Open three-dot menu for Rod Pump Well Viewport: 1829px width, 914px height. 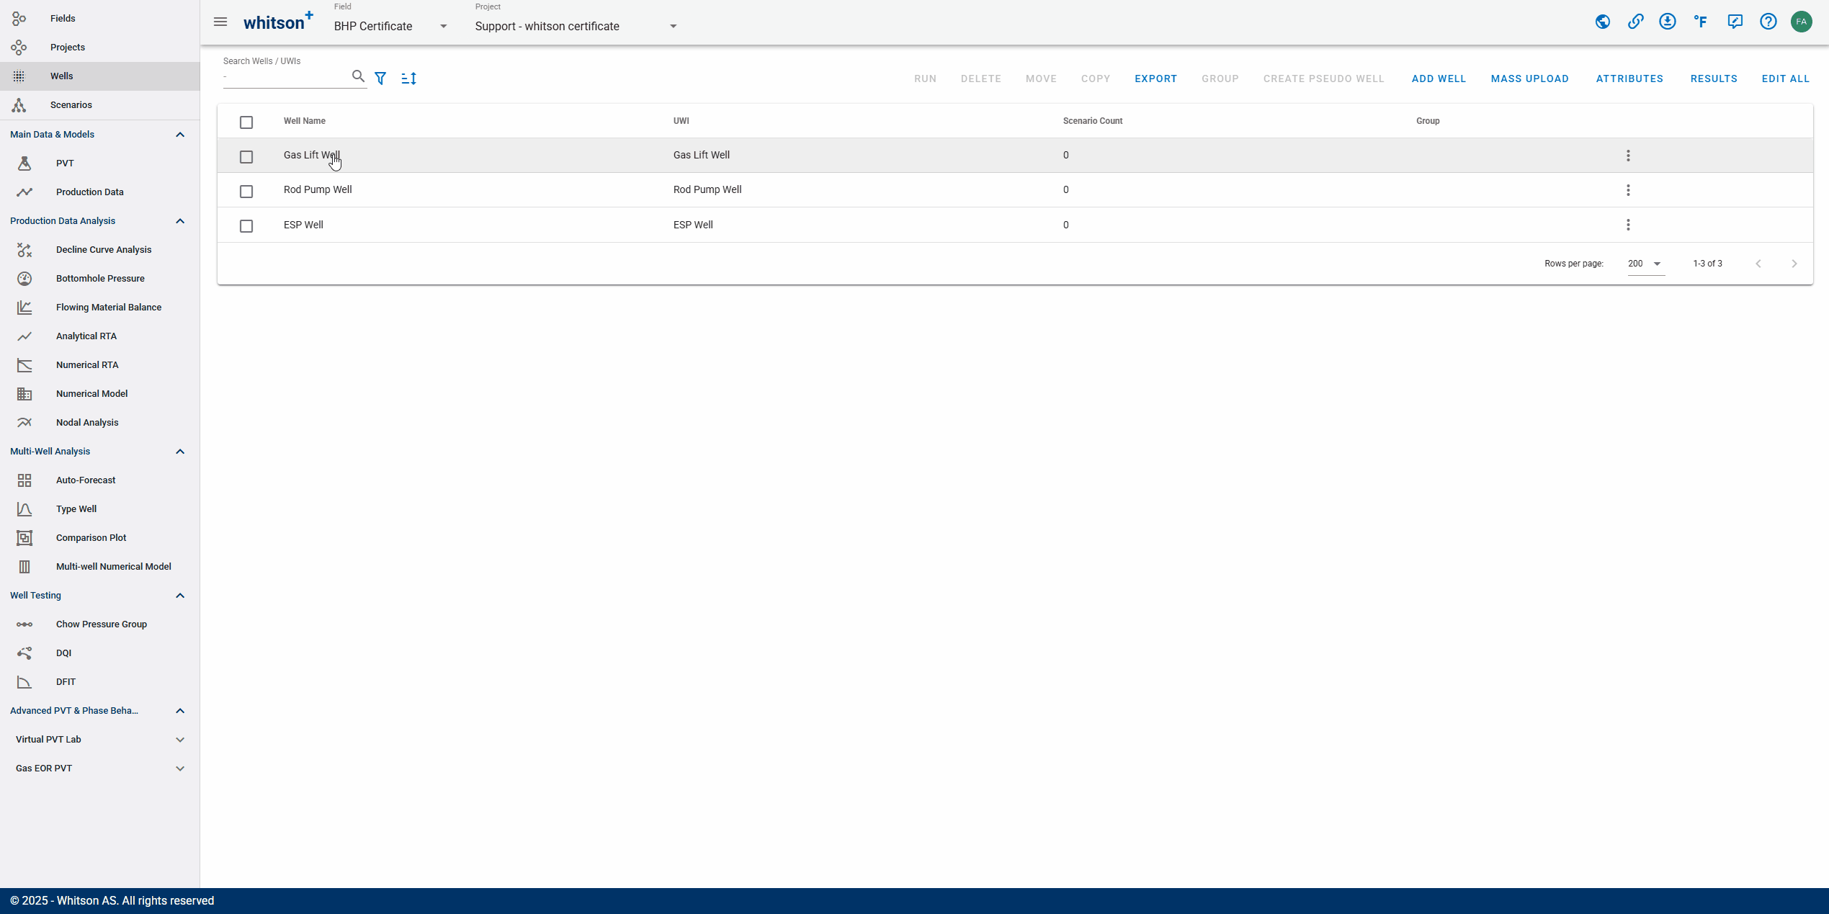pyautogui.click(x=1628, y=190)
